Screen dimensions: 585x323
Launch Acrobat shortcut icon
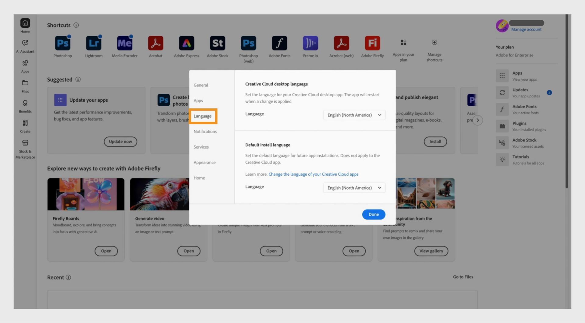(156, 43)
